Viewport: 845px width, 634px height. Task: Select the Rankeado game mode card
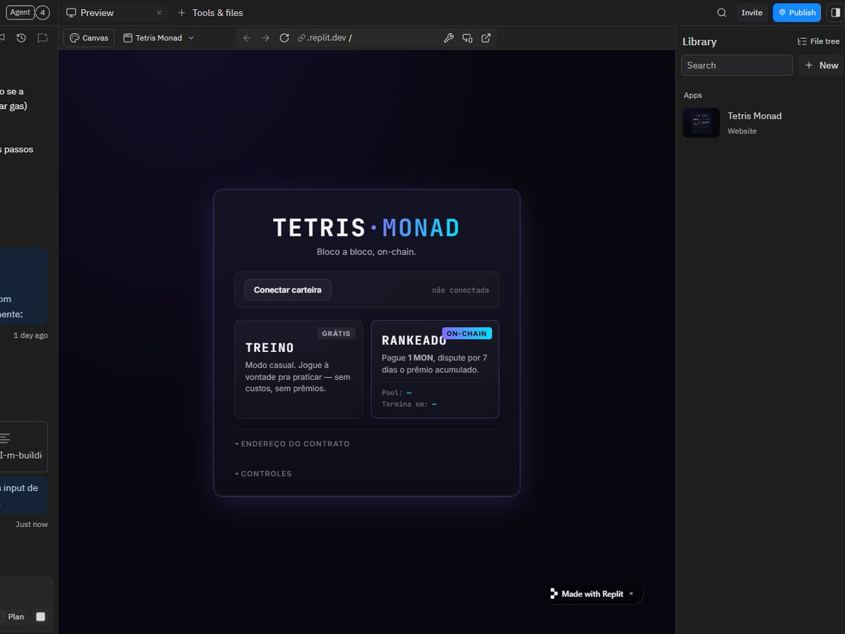click(x=434, y=369)
